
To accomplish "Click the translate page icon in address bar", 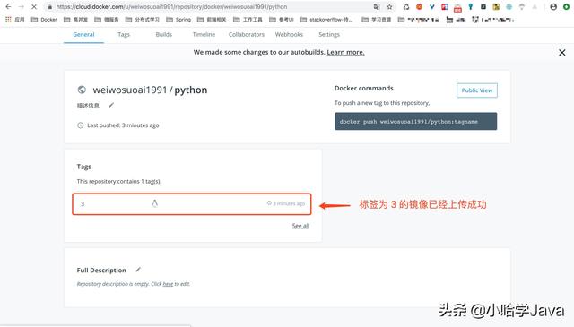I will tap(377, 6).
